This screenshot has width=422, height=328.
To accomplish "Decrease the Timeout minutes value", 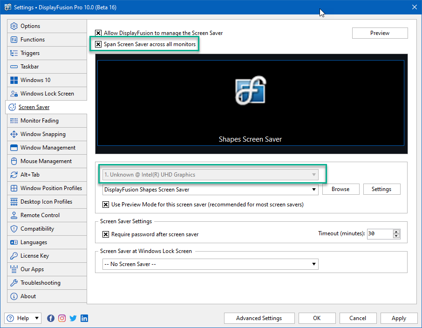I will pos(396,236).
